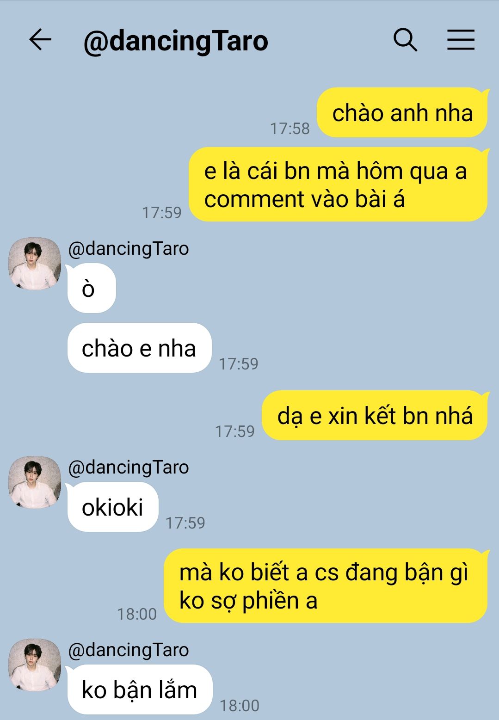This screenshot has height=720, width=499.
Task: Select the message starting "e là cái bn"
Action: [339, 185]
